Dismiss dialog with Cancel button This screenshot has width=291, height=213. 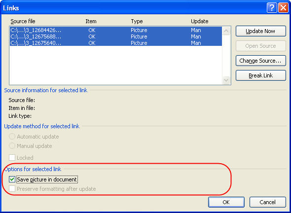pyautogui.click(x=268, y=202)
